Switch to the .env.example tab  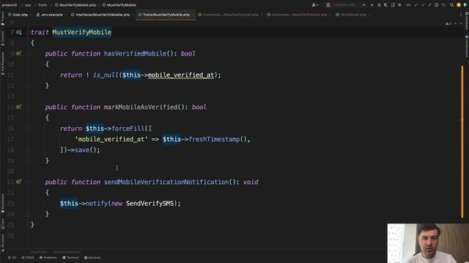pyautogui.click(x=50, y=15)
